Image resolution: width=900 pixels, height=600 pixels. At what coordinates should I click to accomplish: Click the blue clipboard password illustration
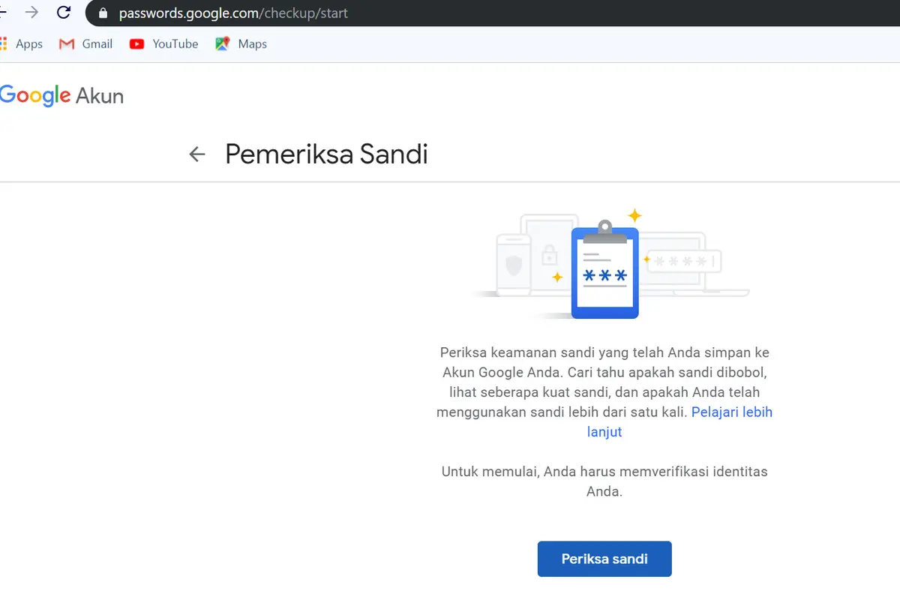click(604, 269)
